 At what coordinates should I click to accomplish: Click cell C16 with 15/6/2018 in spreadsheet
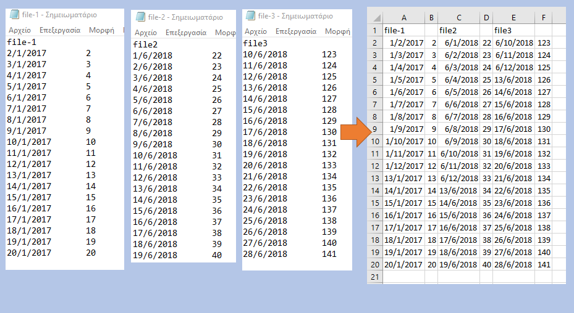[x=458, y=215]
